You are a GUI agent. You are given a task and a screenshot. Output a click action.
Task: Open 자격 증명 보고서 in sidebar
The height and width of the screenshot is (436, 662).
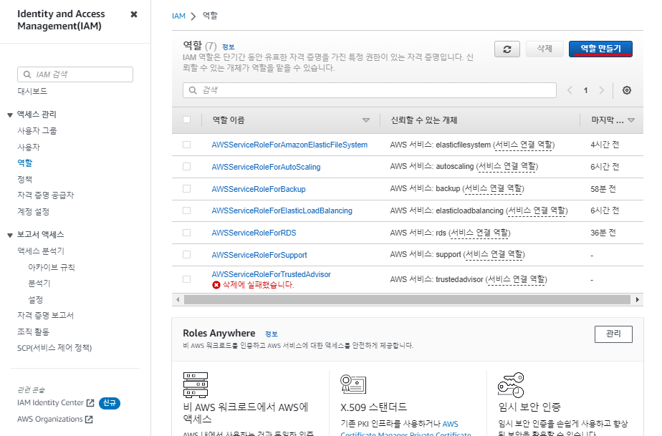tap(46, 315)
